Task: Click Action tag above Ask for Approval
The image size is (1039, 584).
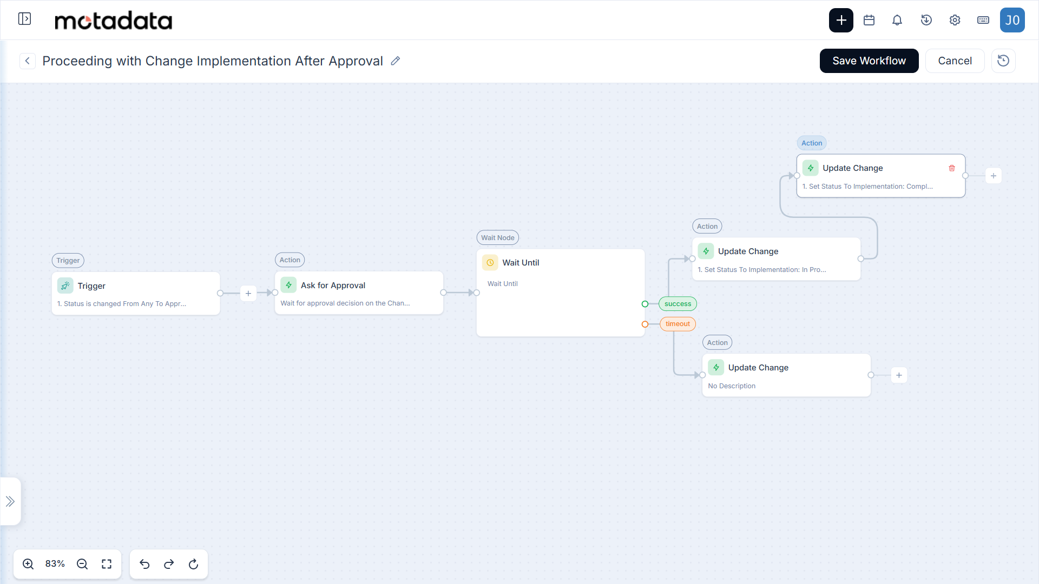Action: point(290,260)
